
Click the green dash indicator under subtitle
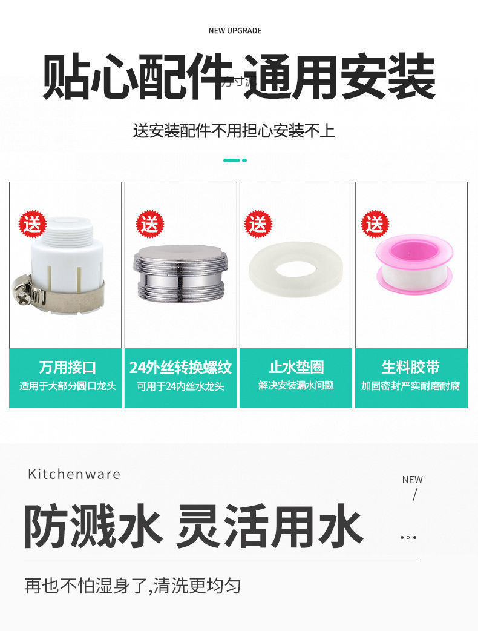click(x=235, y=160)
